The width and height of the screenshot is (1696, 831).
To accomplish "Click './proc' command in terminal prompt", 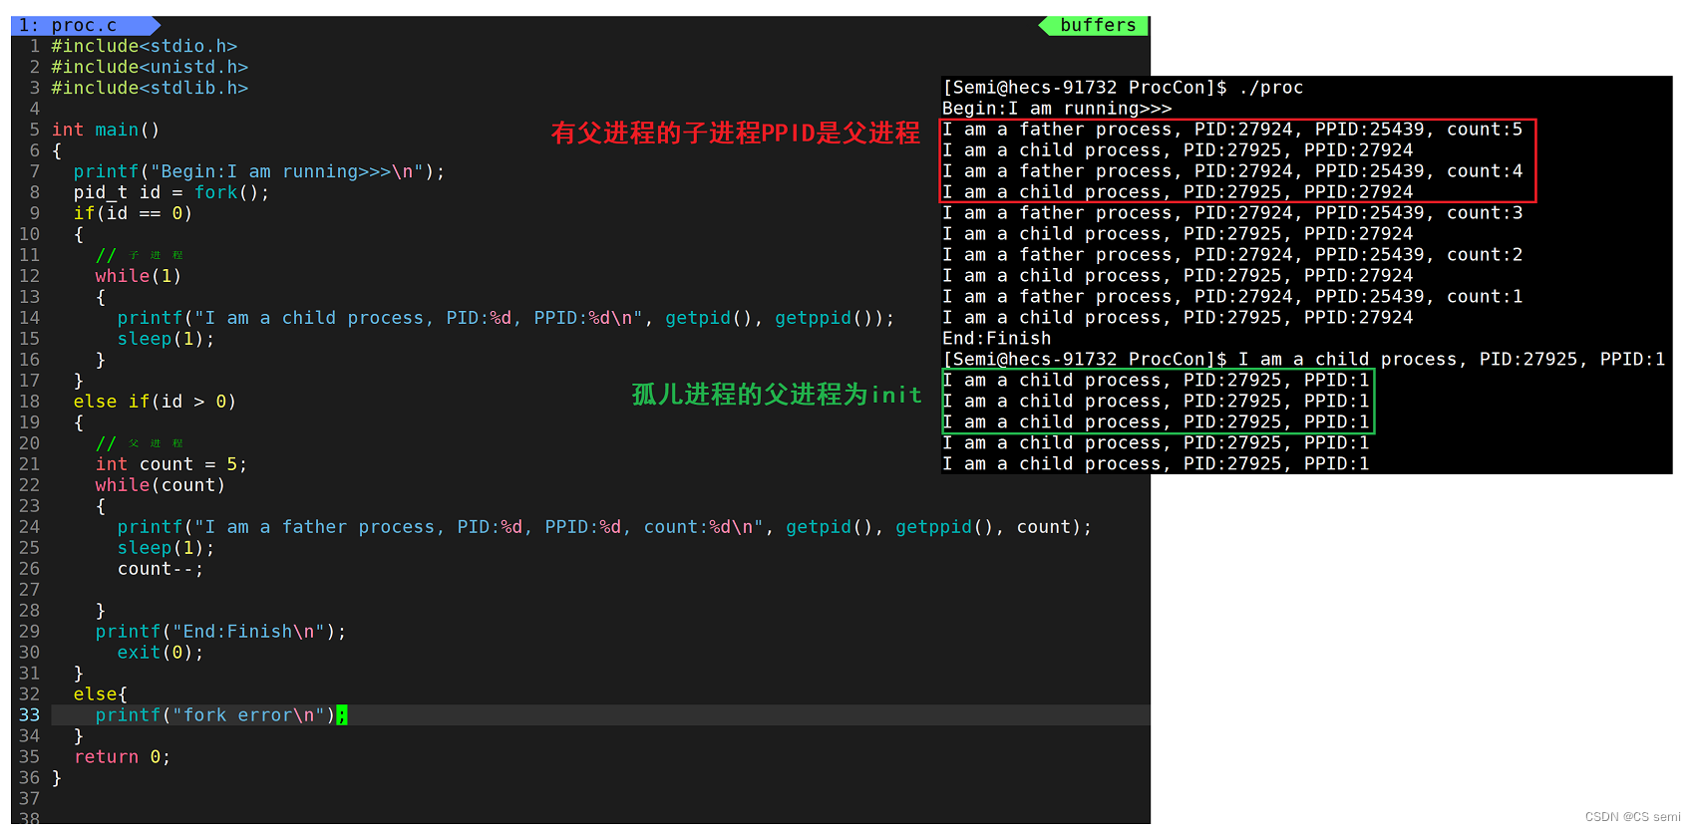I will click(1270, 88).
